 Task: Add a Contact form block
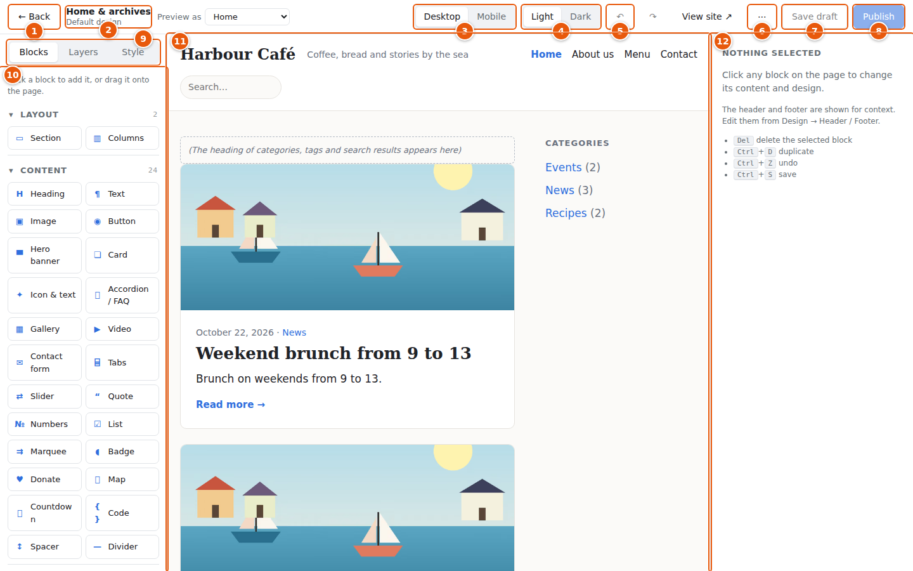[44, 363]
